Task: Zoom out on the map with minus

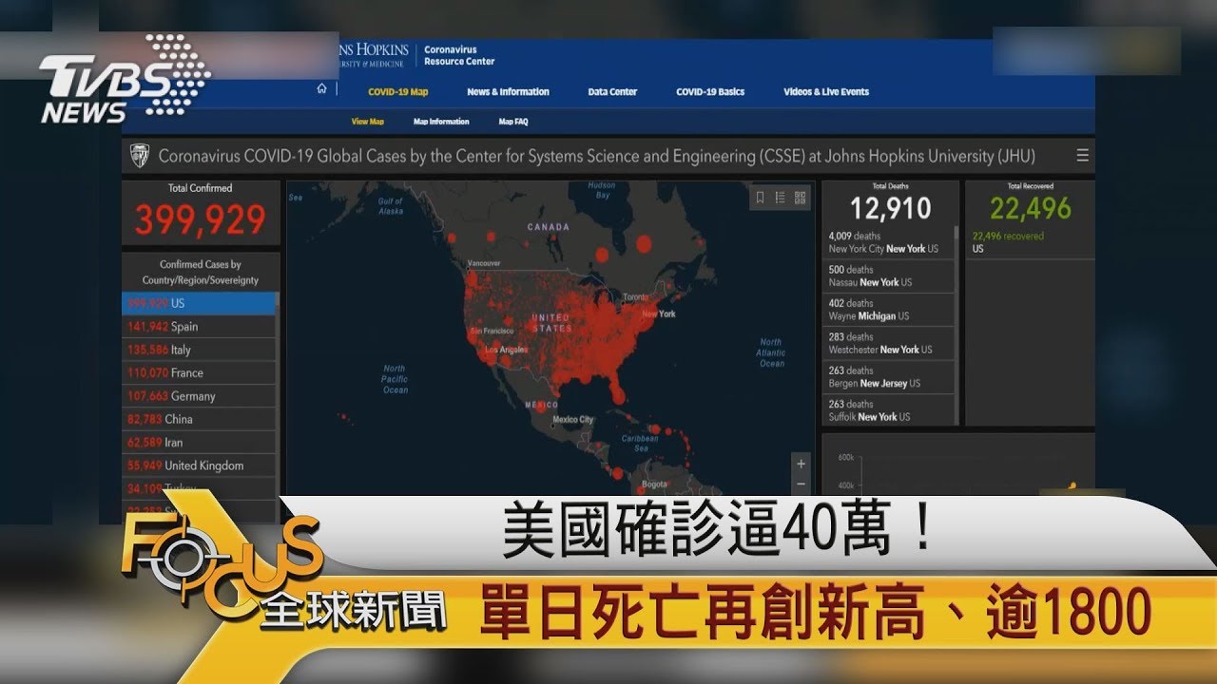Action: click(802, 483)
